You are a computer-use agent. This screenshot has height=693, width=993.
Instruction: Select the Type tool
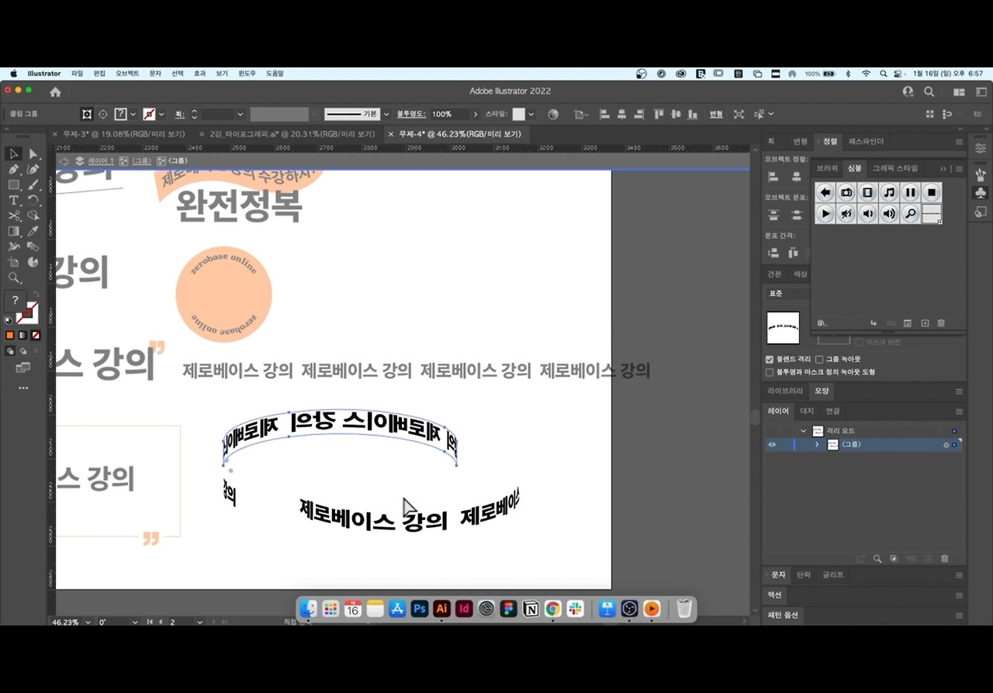pyautogui.click(x=14, y=201)
